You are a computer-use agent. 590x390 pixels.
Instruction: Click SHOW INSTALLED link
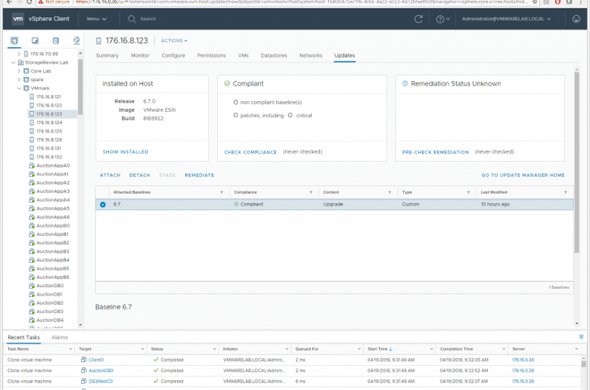tap(126, 152)
